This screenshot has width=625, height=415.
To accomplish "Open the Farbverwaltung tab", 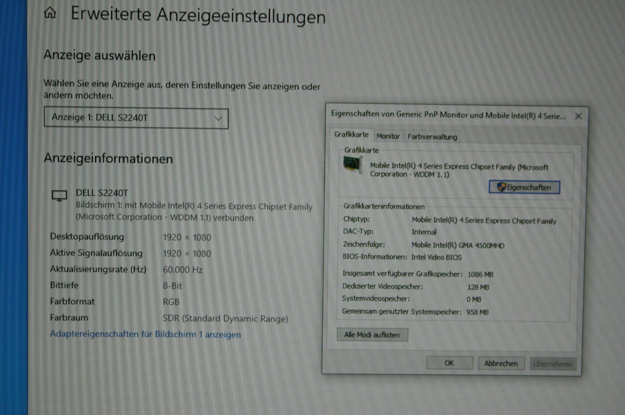I will pyautogui.click(x=432, y=136).
